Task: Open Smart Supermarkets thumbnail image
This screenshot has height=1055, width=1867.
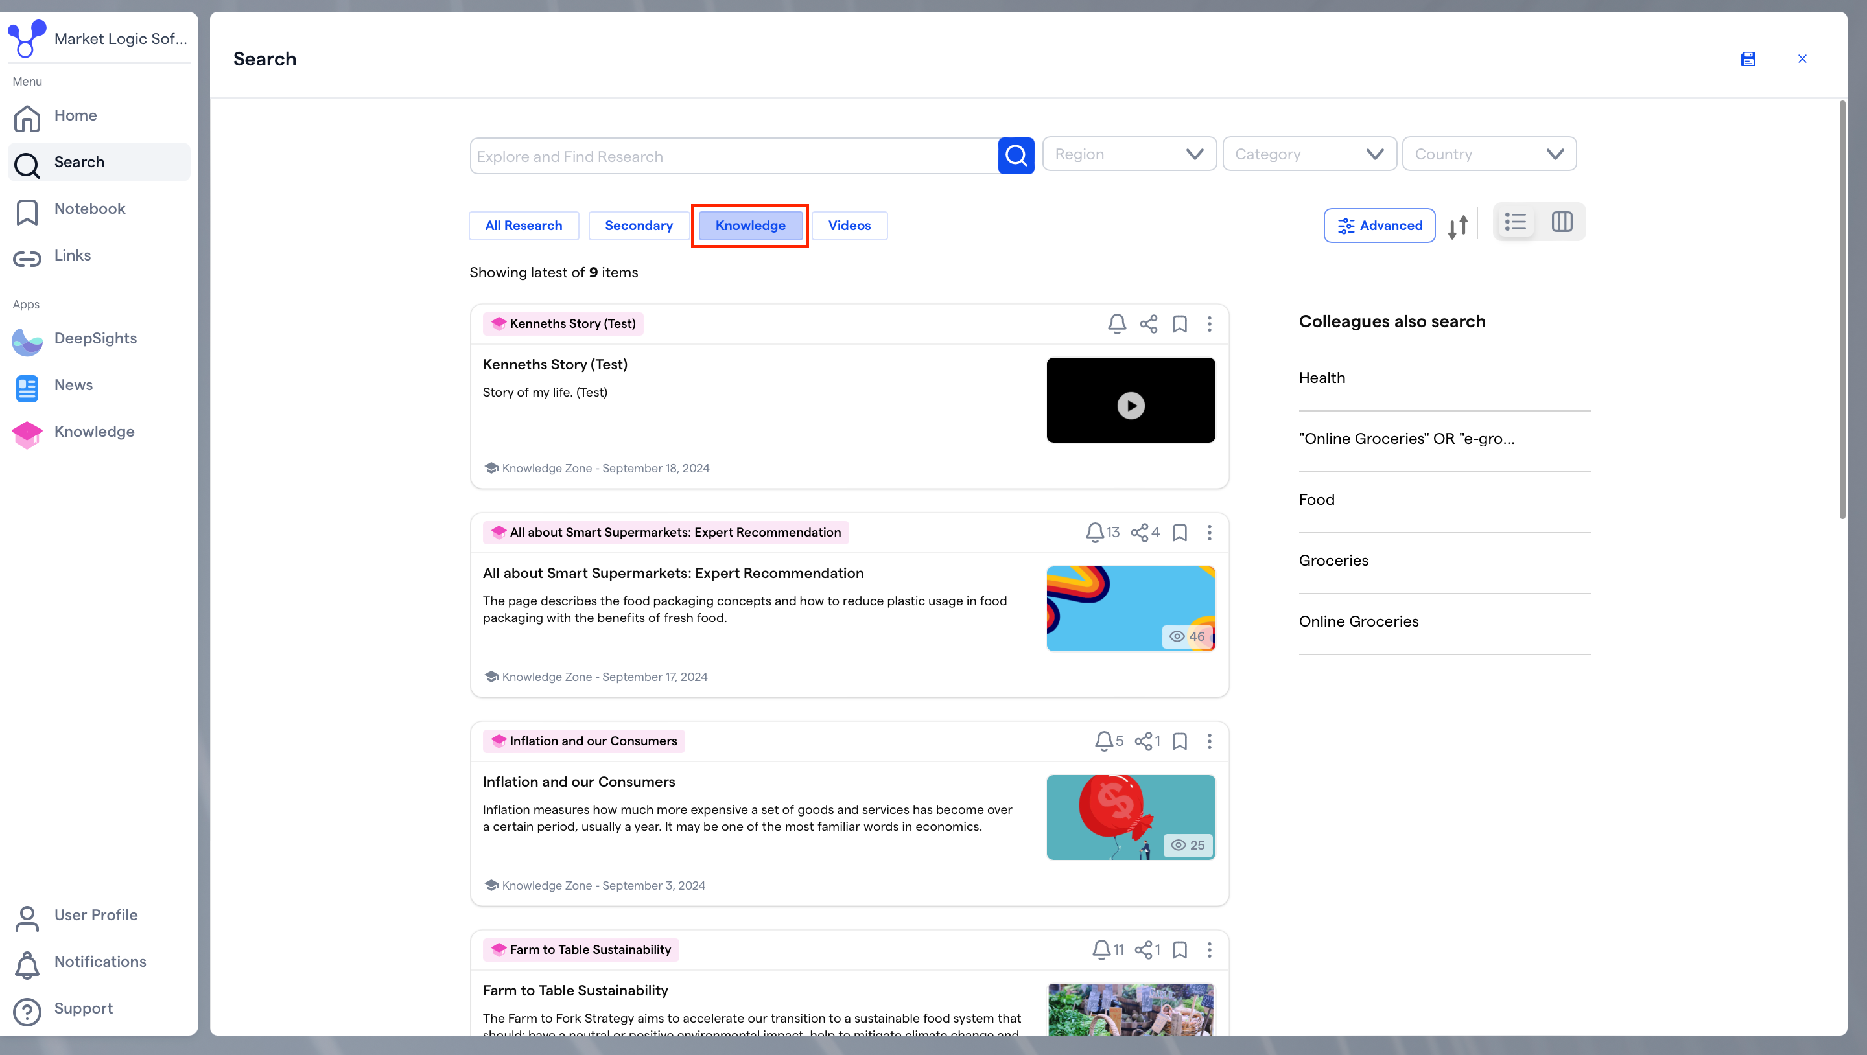Action: click(x=1131, y=609)
